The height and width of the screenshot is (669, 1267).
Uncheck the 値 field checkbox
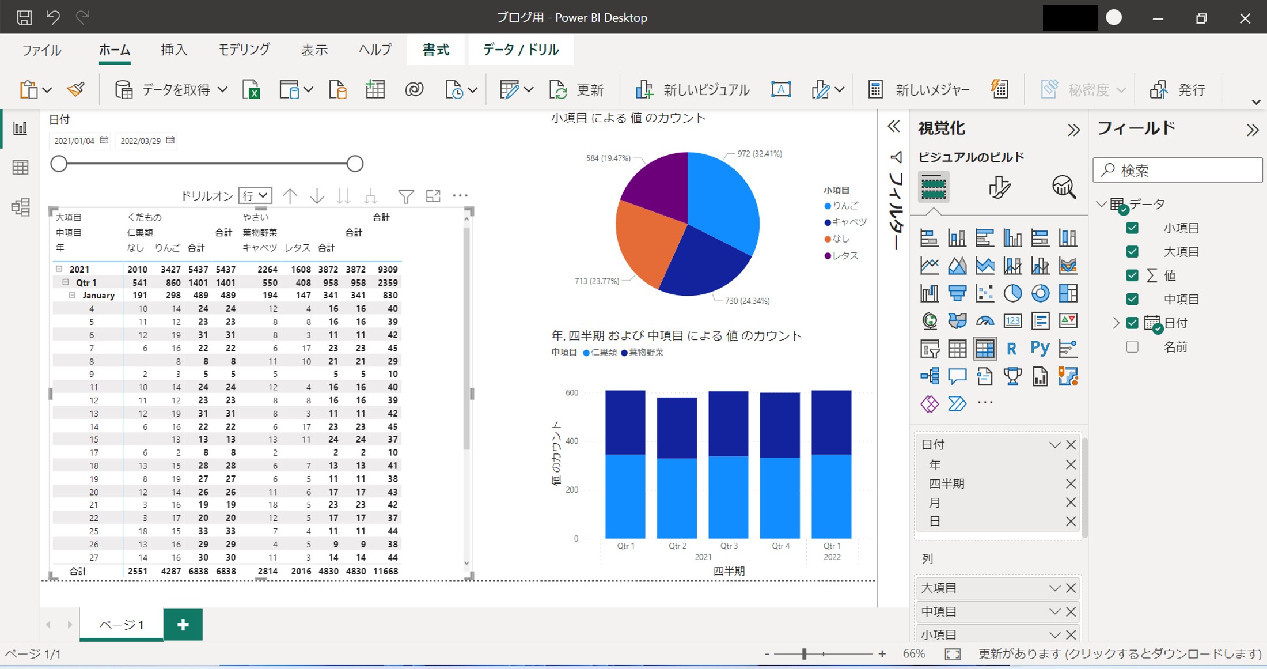point(1132,275)
